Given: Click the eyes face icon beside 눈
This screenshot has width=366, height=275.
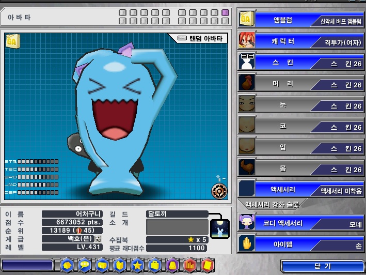Looking at the screenshot, I should pos(247,104).
